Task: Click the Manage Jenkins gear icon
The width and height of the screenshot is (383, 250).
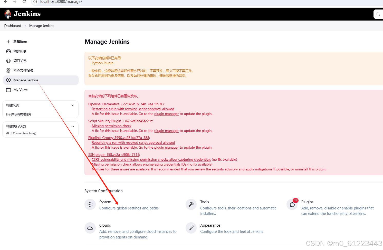Action: coord(8,80)
